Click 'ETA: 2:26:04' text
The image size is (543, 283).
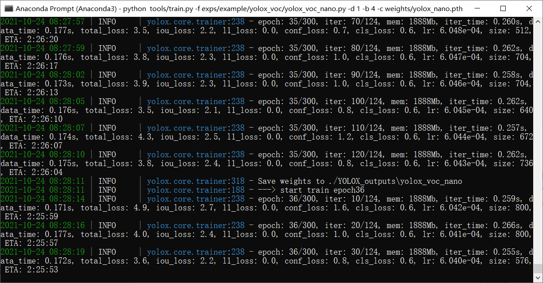(36, 172)
